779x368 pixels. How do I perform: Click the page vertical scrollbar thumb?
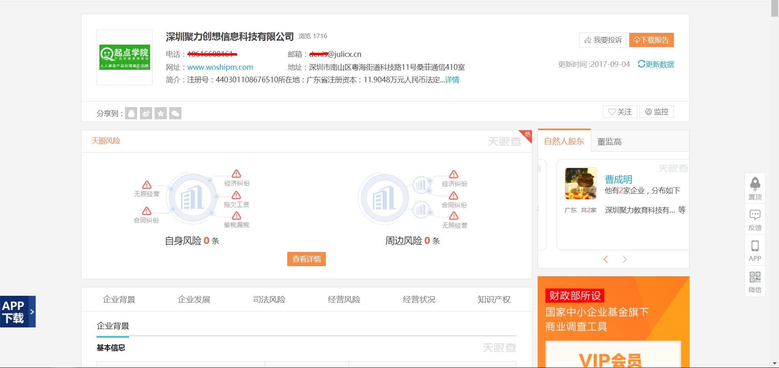tap(775, 8)
